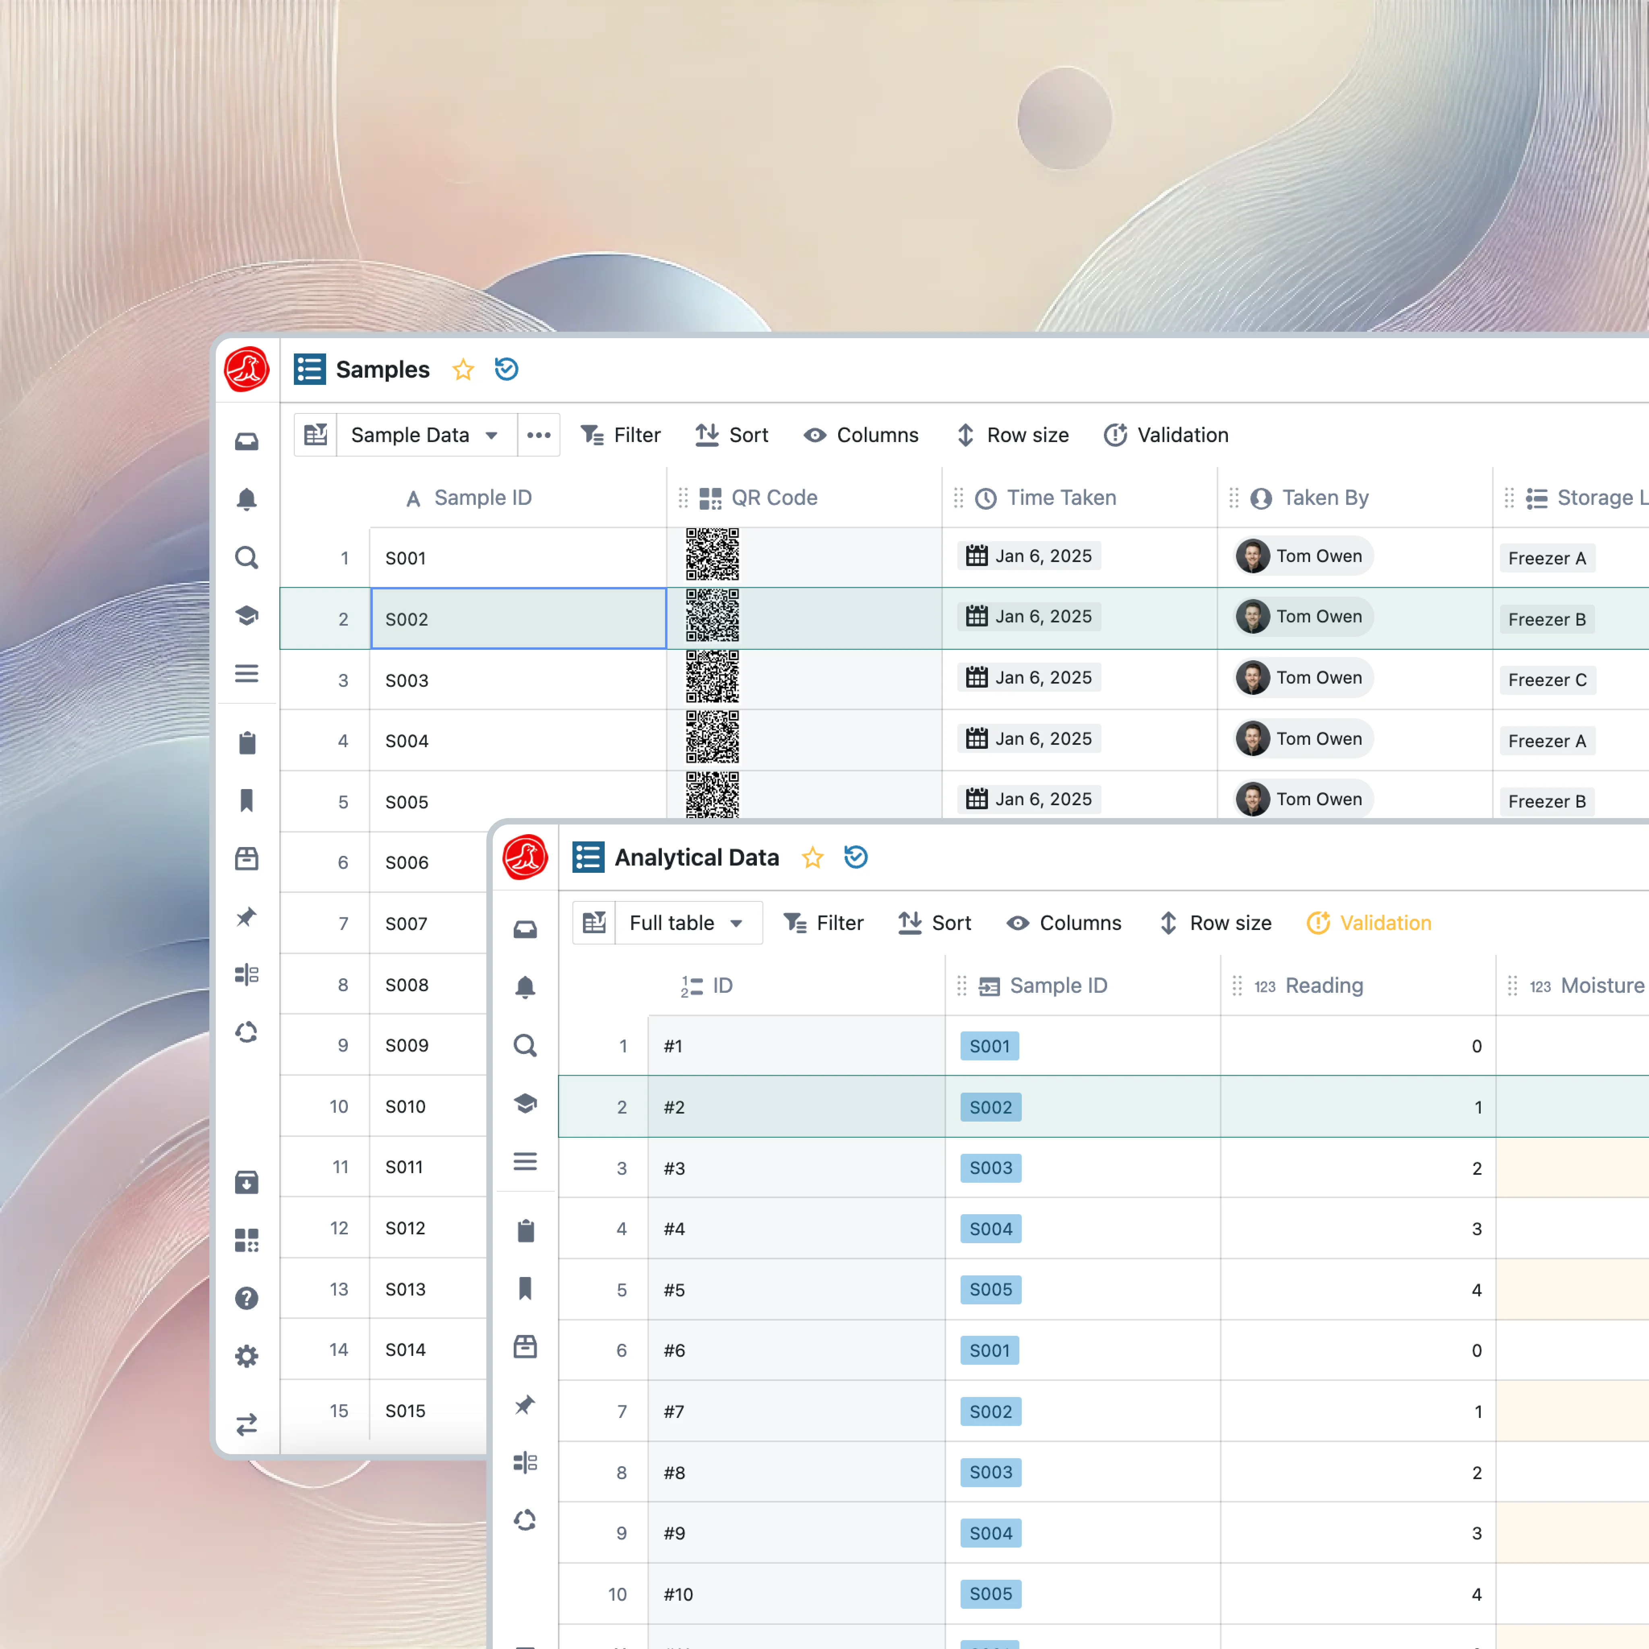Open the sidebar search tool

[x=247, y=557]
